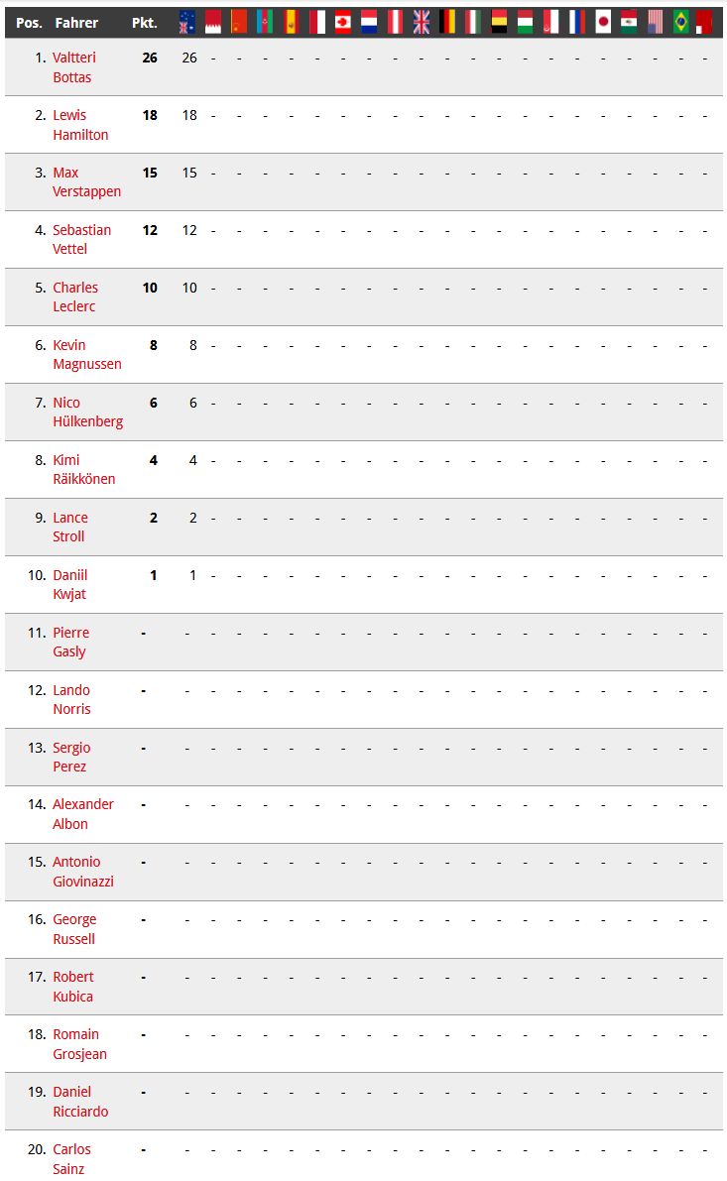
Task: Click the Pkt. column header
Action: click(x=145, y=23)
